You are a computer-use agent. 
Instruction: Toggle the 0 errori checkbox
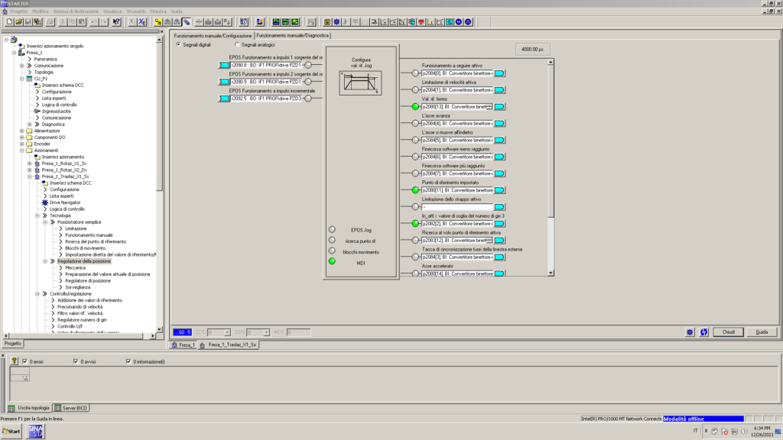click(x=25, y=361)
